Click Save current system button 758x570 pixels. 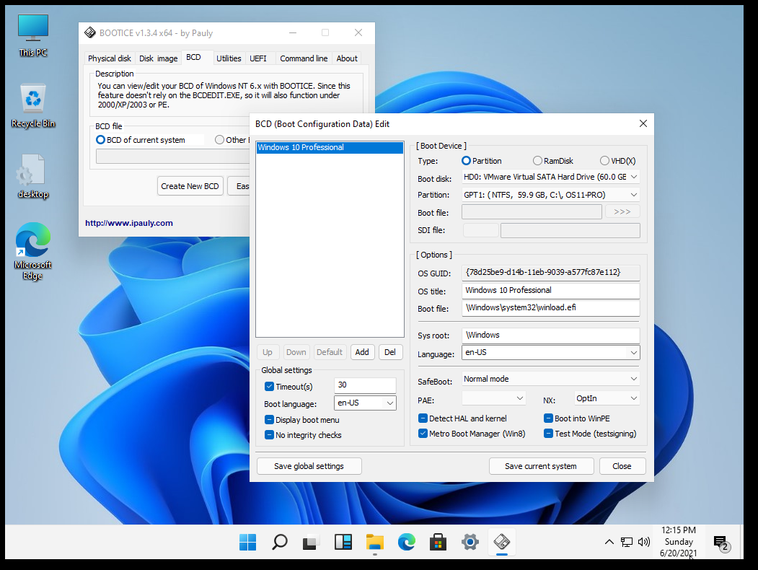pyautogui.click(x=541, y=466)
